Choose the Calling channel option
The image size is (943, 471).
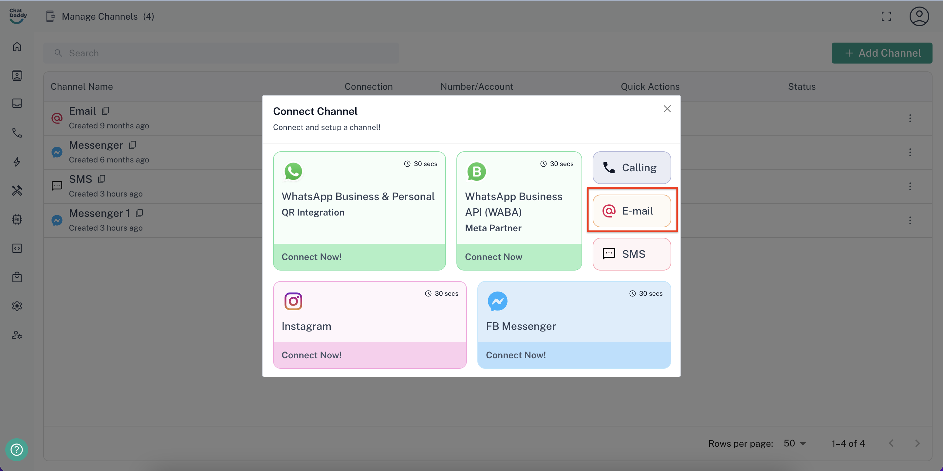(632, 168)
